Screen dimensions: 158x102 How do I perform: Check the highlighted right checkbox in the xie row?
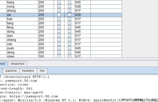[69, 15]
